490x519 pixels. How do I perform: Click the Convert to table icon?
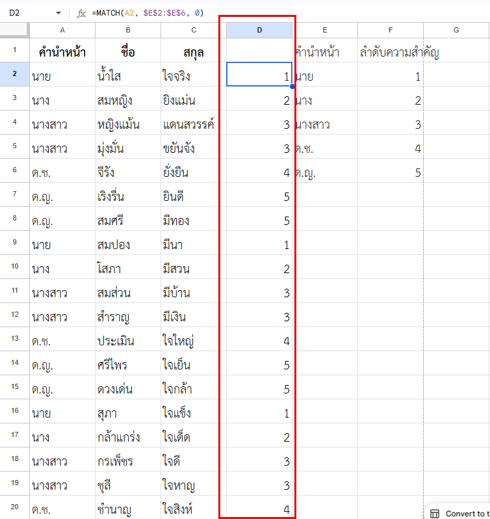click(x=435, y=513)
